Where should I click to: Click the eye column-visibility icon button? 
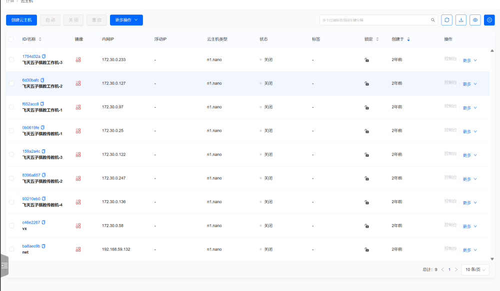coord(475,20)
